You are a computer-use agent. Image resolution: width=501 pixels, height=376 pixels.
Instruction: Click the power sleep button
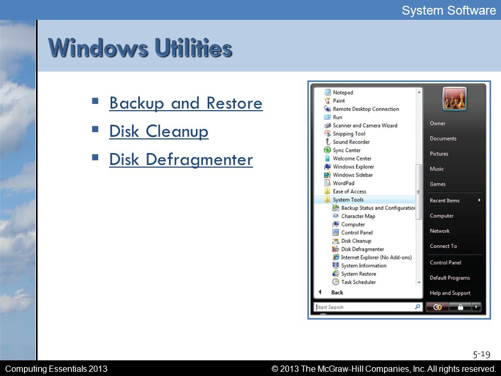click(437, 307)
